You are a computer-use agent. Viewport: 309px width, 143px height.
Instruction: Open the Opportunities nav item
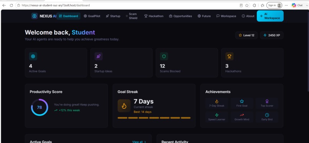coord(181,16)
